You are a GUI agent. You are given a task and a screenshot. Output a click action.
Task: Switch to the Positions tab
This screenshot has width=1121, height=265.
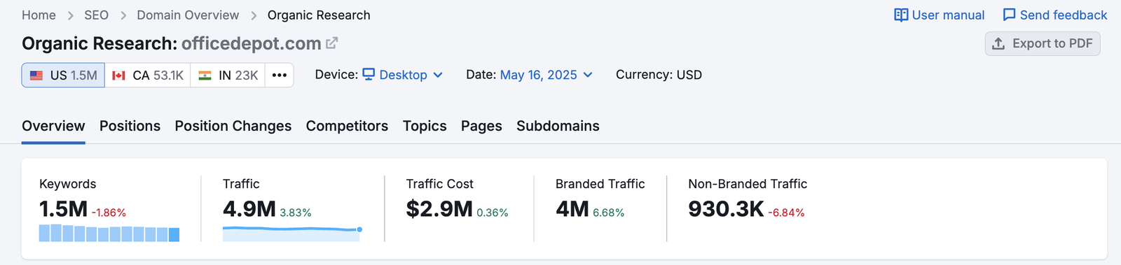click(x=130, y=126)
